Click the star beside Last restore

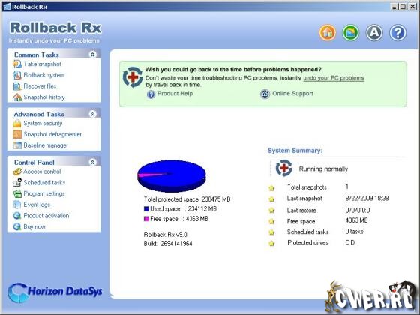pos(271,211)
